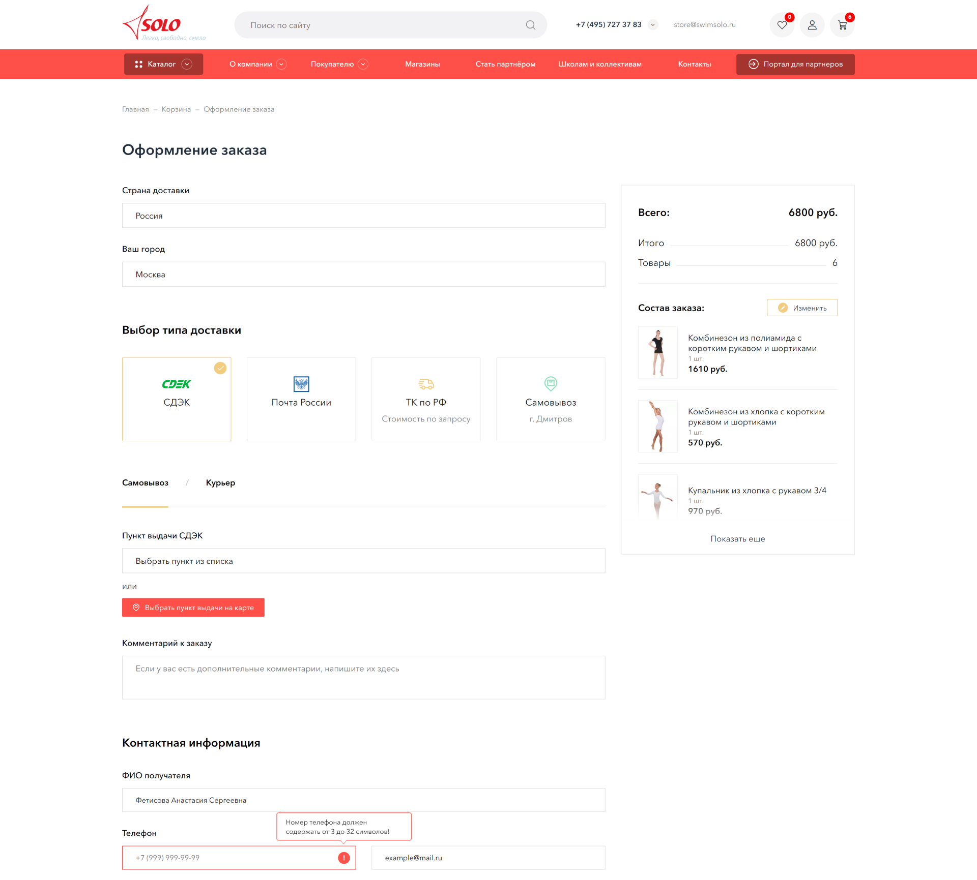977x880 pixels.
Task: Click the Портал для партнеров arrow icon
Action: coord(753,64)
